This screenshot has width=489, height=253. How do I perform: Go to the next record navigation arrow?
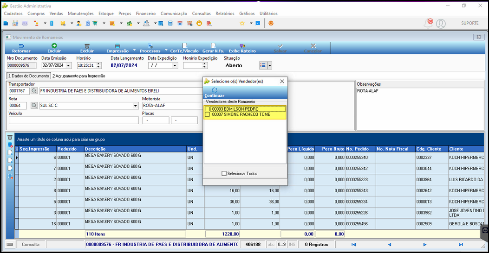[425, 245]
